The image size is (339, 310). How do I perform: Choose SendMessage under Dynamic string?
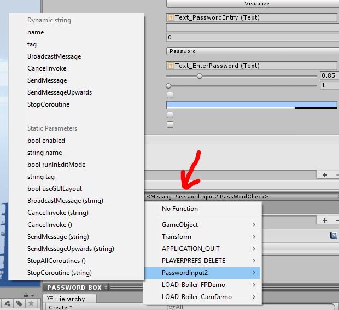(47, 80)
